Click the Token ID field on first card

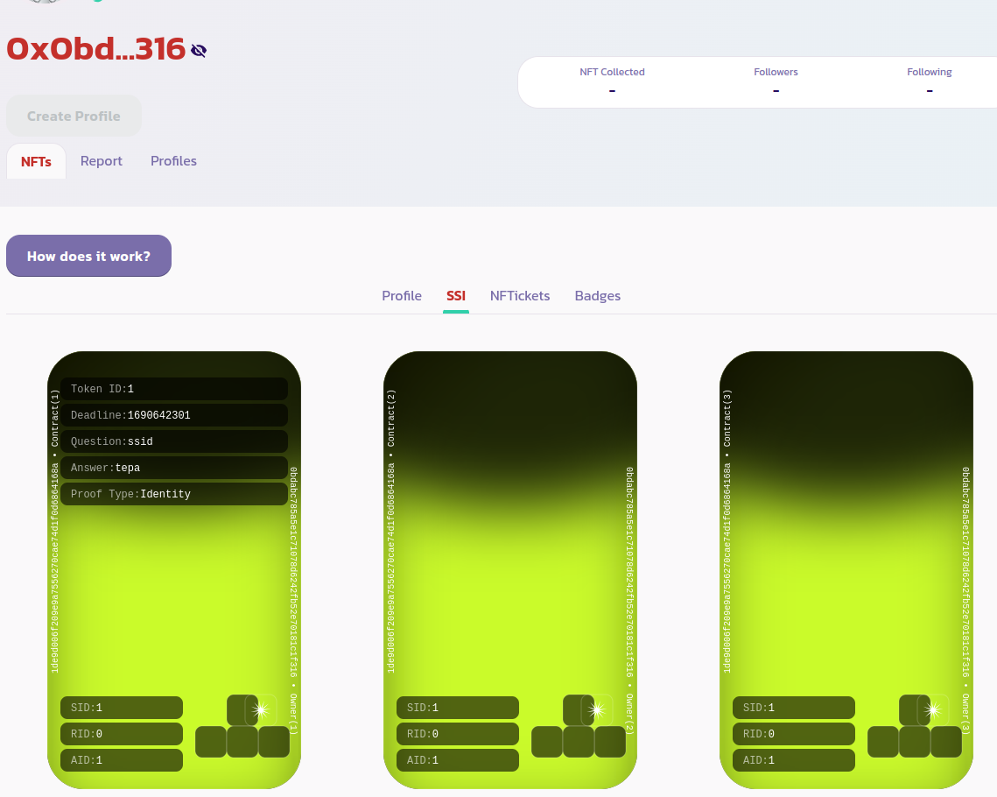pos(173,389)
